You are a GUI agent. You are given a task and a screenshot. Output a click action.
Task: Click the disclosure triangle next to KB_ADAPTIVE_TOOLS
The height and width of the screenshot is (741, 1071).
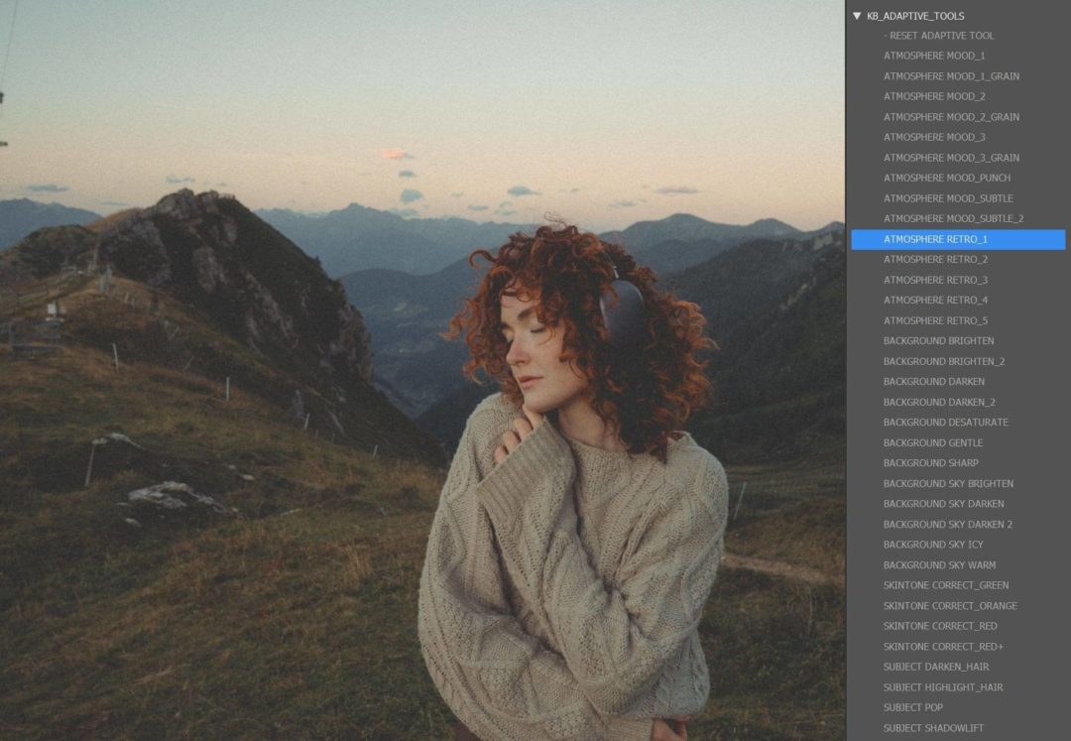855,16
